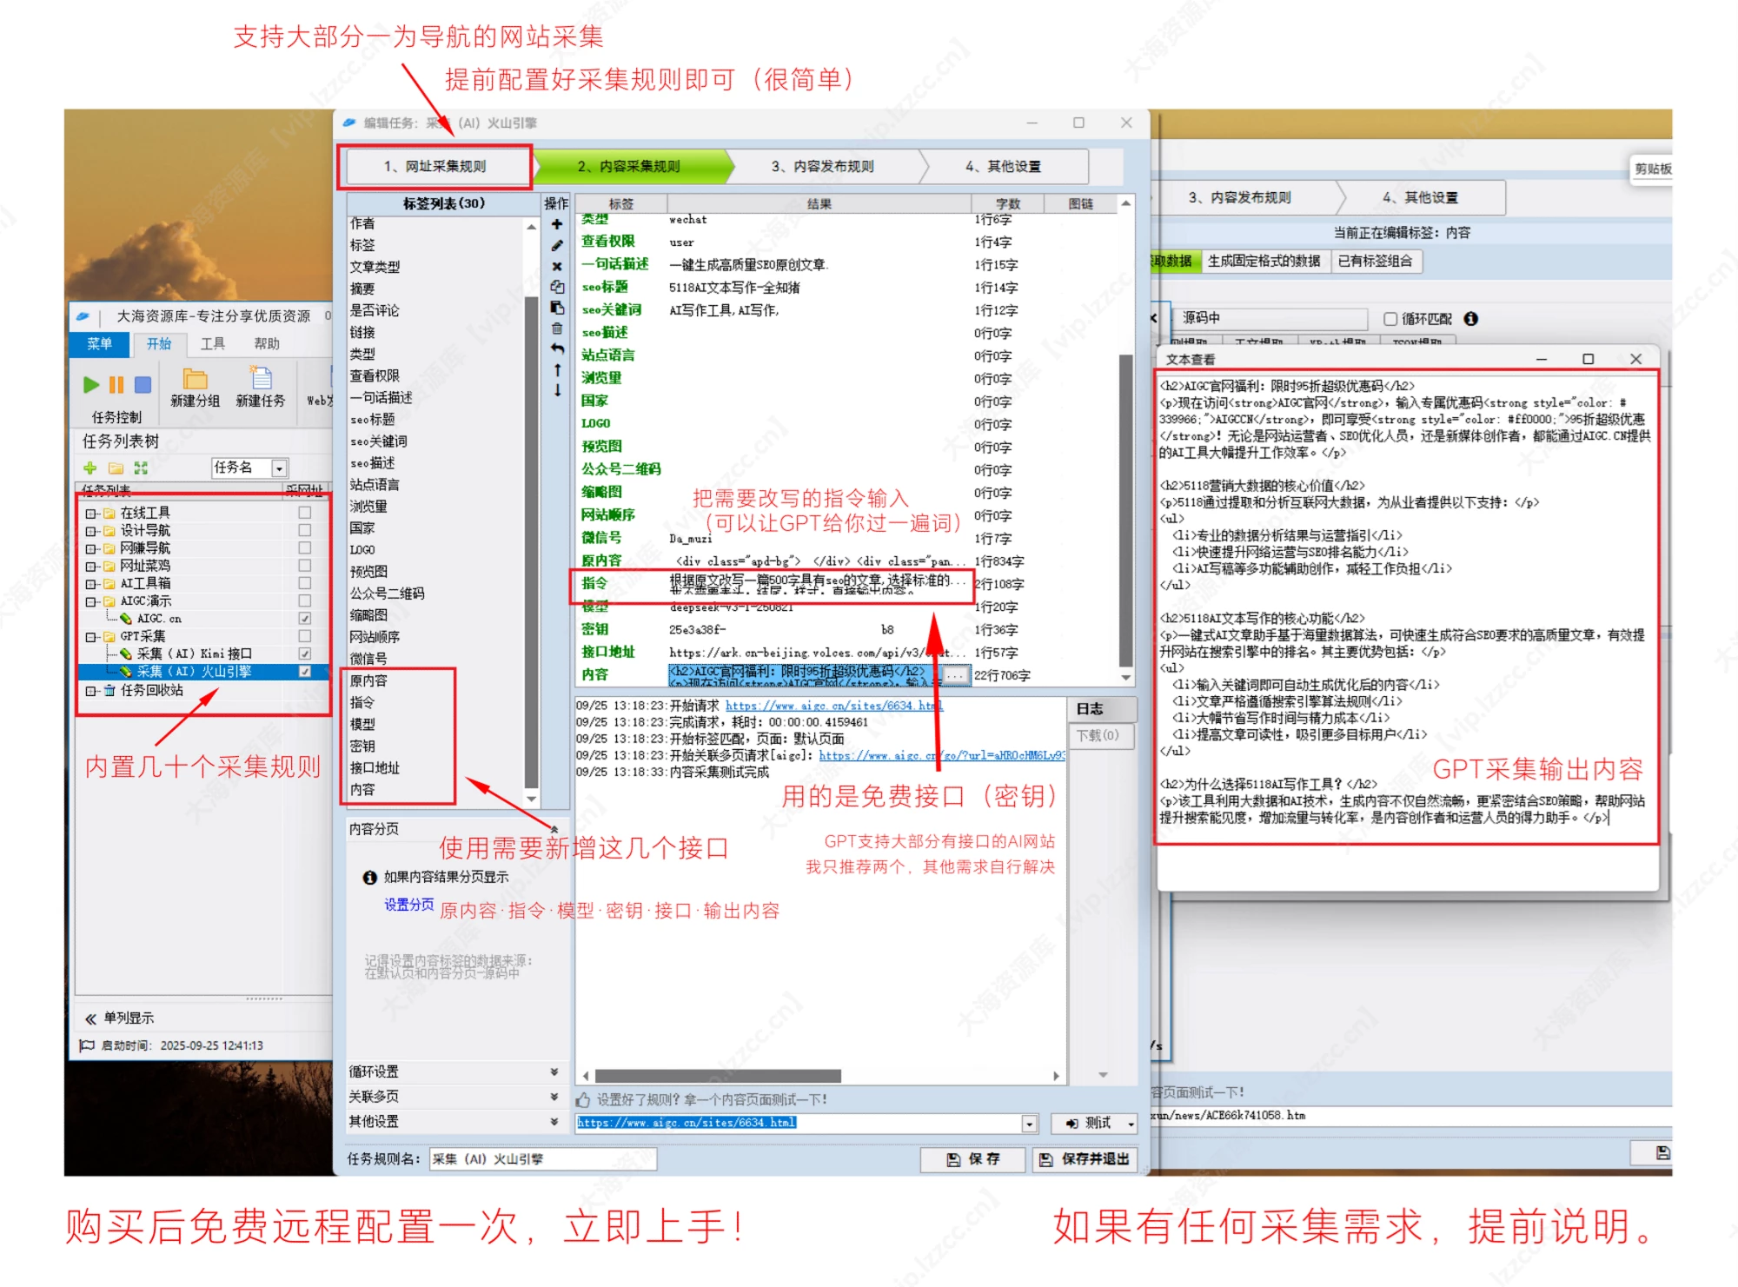Pause the running task via the pause icon

click(117, 385)
